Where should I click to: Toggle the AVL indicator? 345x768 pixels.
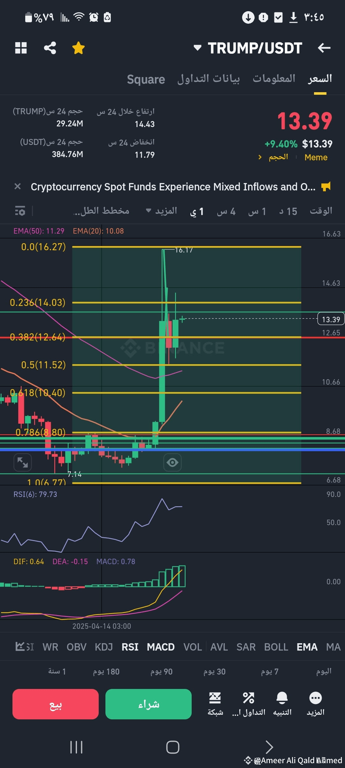[219, 647]
